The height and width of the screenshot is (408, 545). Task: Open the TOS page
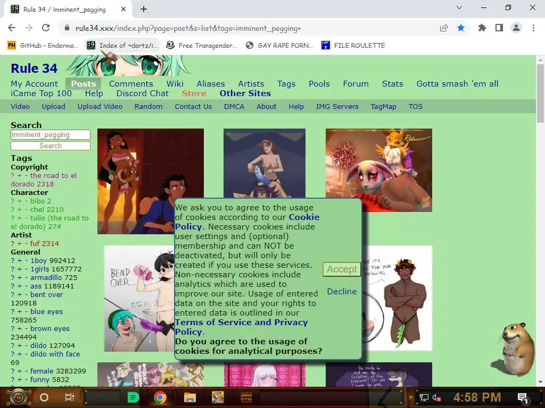(x=415, y=106)
